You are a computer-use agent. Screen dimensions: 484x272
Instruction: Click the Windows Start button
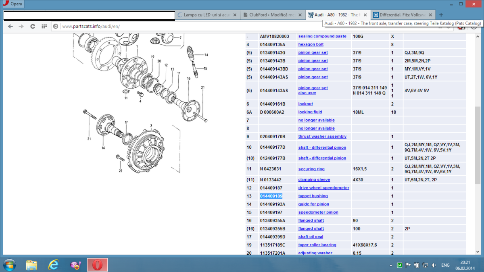(x=9, y=265)
